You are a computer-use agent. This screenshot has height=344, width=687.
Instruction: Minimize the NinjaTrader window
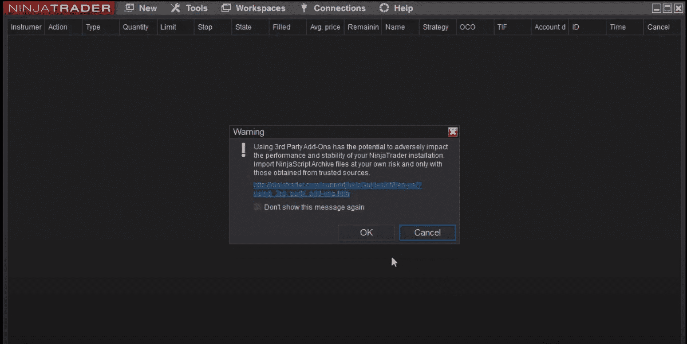[x=656, y=8]
